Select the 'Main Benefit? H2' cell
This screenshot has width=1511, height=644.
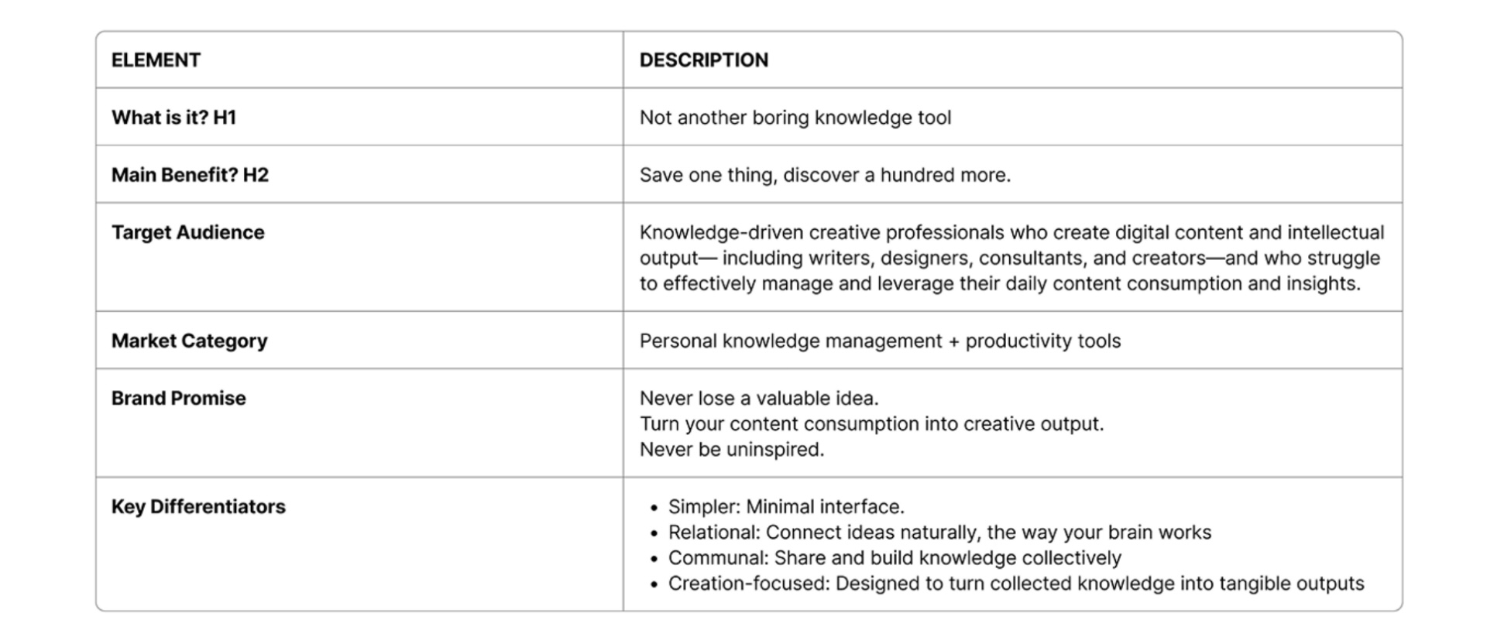[359, 174]
